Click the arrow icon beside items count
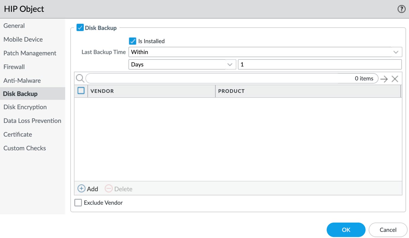Screen dimensions: 409x238 coord(384,79)
